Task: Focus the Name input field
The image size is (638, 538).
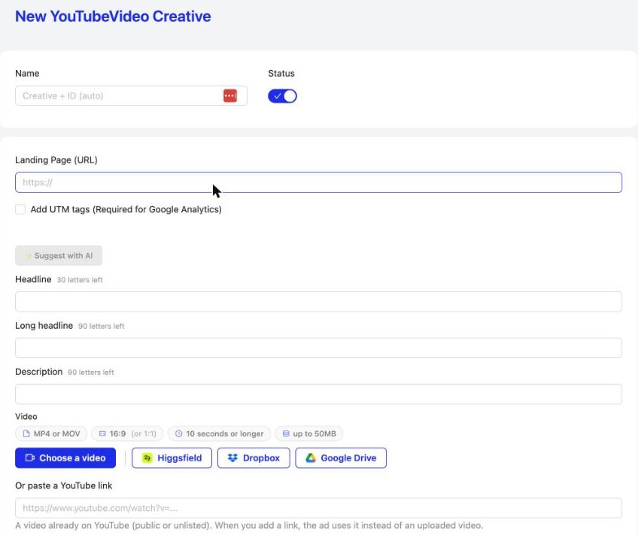Action: pos(131,96)
